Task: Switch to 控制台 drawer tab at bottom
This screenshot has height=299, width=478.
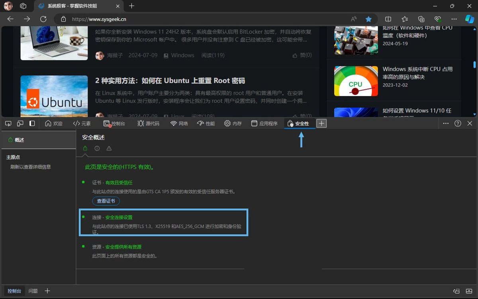Action: [x=14, y=291]
